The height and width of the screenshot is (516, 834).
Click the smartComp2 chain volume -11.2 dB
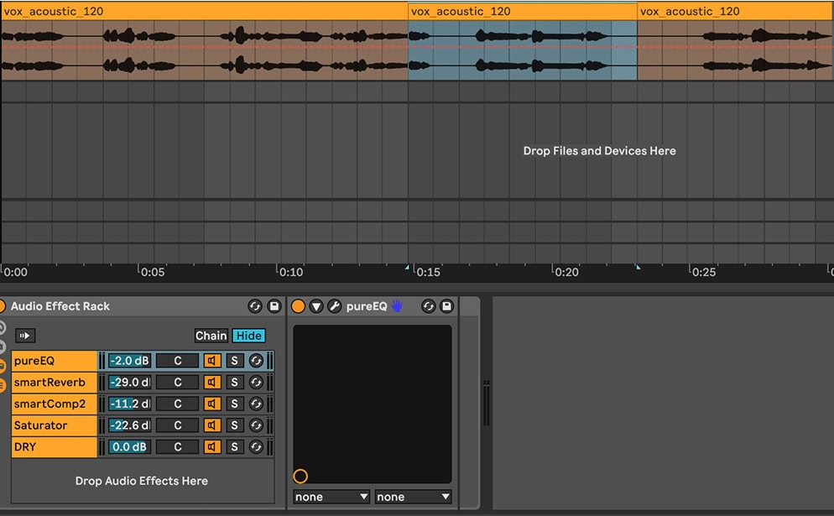(129, 404)
